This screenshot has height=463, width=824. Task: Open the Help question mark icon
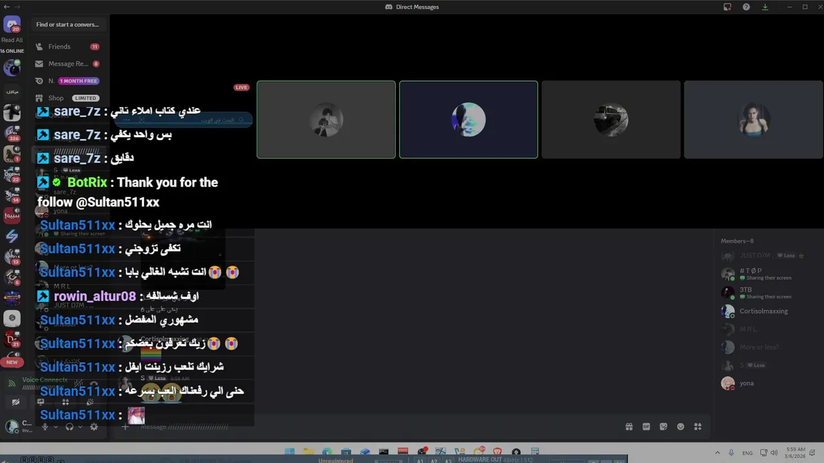(x=746, y=7)
